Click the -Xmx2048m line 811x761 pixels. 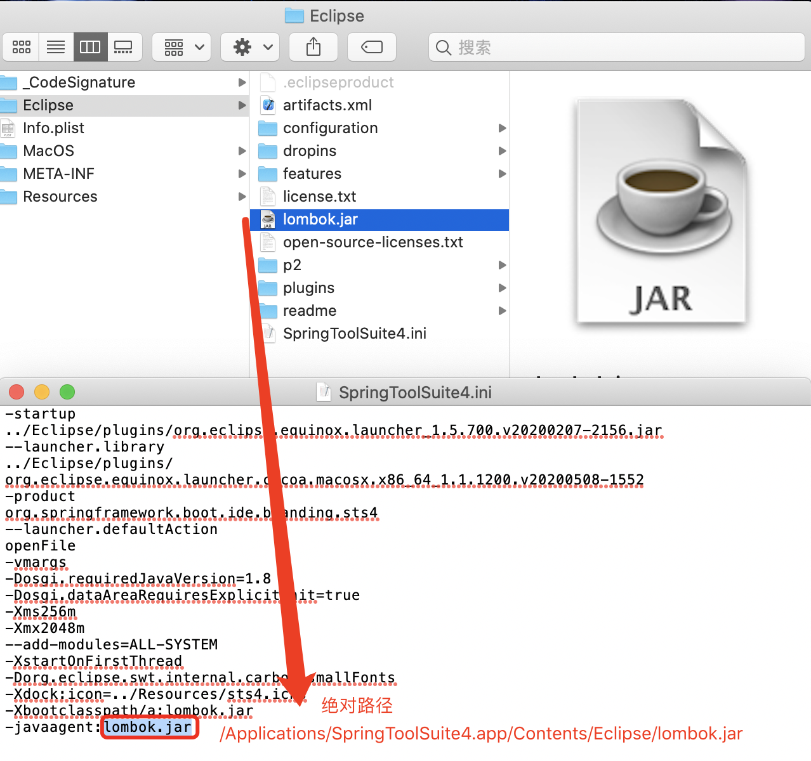[45, 628]
